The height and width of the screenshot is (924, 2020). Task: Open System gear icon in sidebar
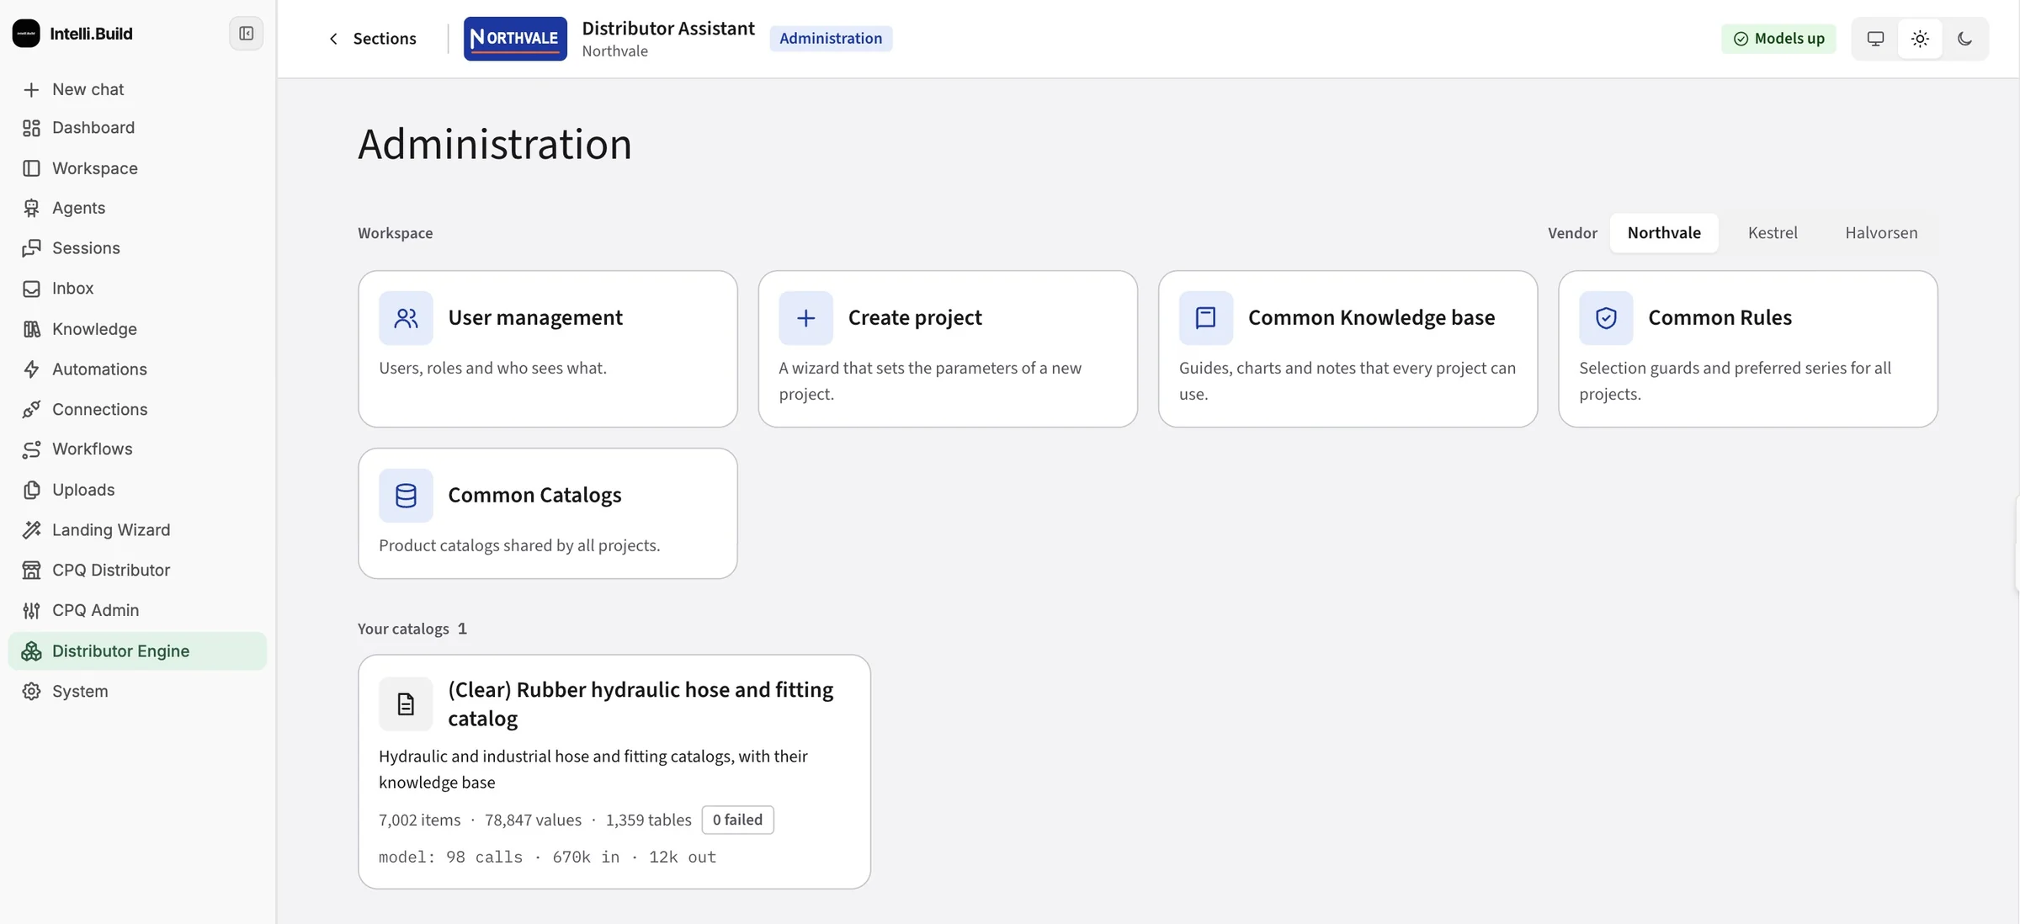pos(31,692)
